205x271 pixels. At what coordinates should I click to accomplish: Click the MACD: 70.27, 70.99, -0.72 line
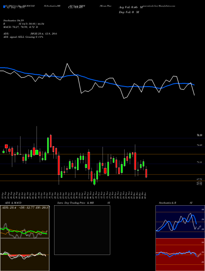20,27
